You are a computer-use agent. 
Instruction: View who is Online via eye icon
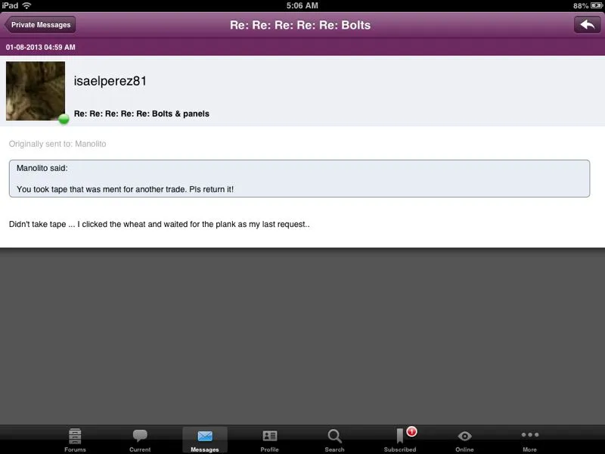(x=464, y=439)
